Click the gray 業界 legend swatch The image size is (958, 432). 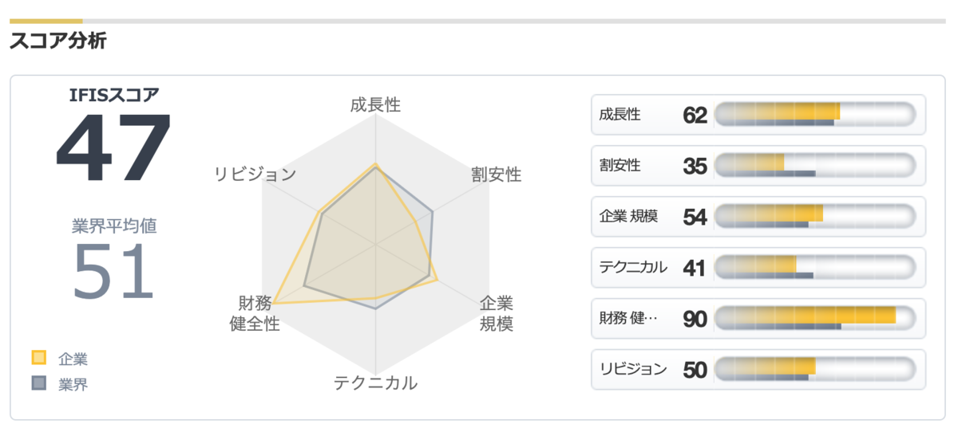38,383
